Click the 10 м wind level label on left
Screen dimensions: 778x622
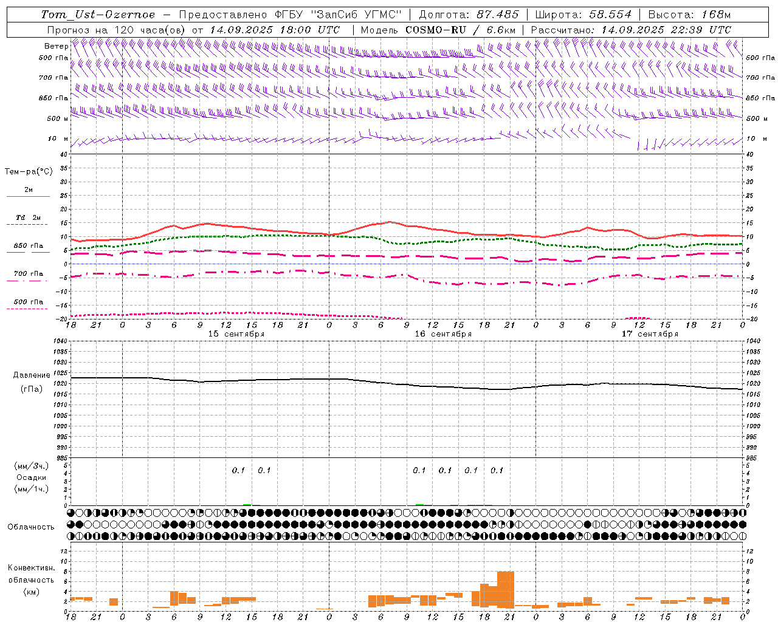click(x=58, y=138)
